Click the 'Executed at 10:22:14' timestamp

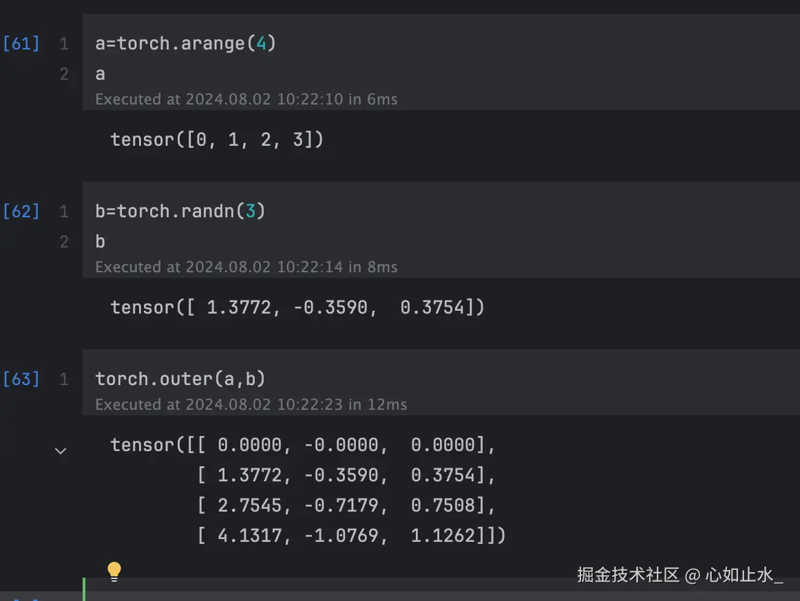pyautogui.click(x=246, y=267)
